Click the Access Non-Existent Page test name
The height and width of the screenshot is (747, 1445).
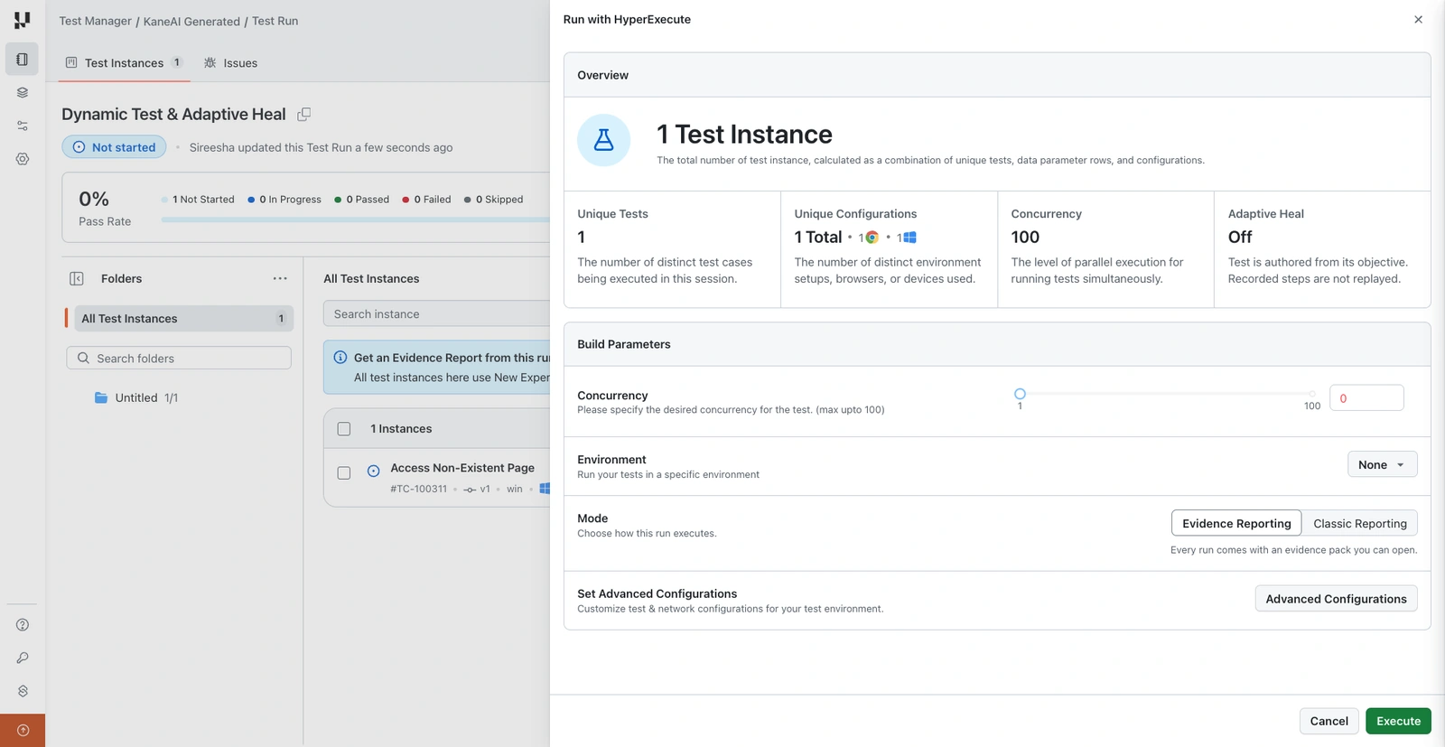462,468
